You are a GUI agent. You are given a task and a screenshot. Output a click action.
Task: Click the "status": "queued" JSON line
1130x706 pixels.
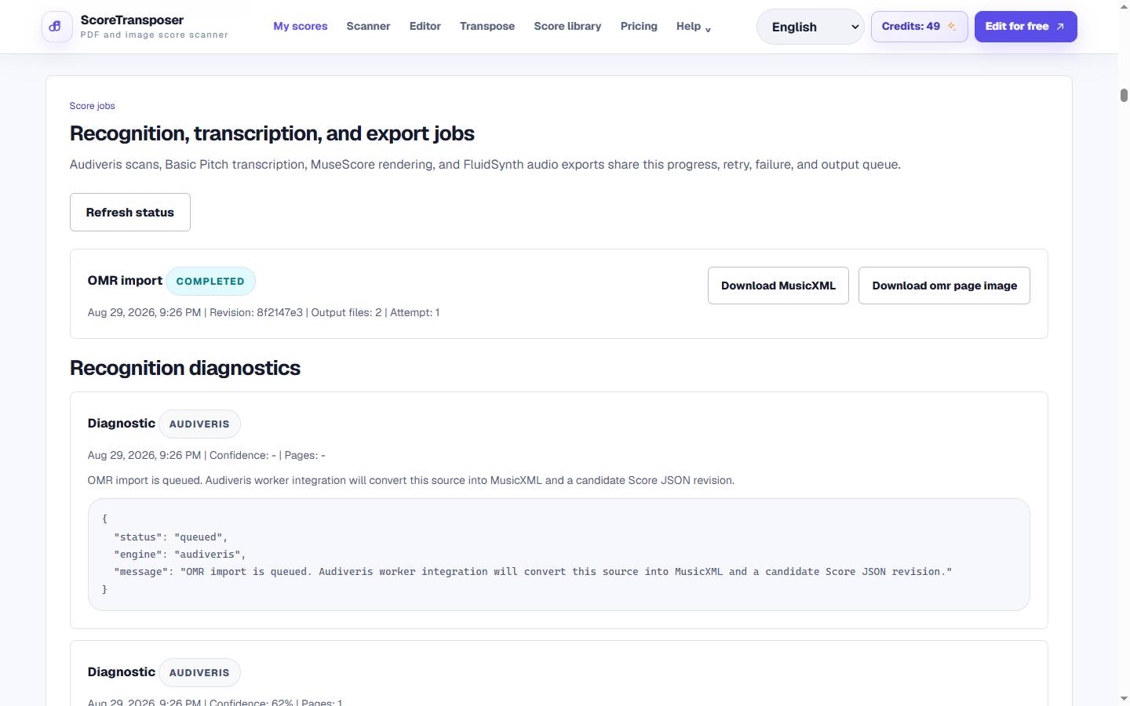click(x=170, y=537)
